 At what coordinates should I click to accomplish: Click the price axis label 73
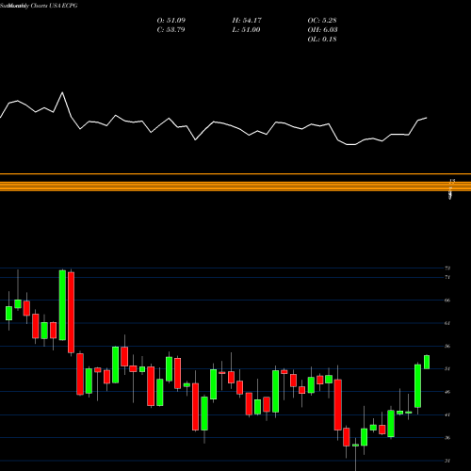click(447, 268)
